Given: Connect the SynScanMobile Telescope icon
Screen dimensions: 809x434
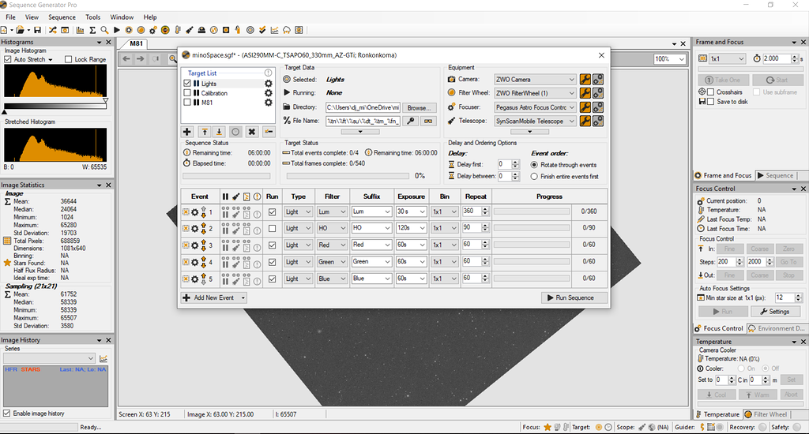Looking at the screenshot, I should click(598, 122).
